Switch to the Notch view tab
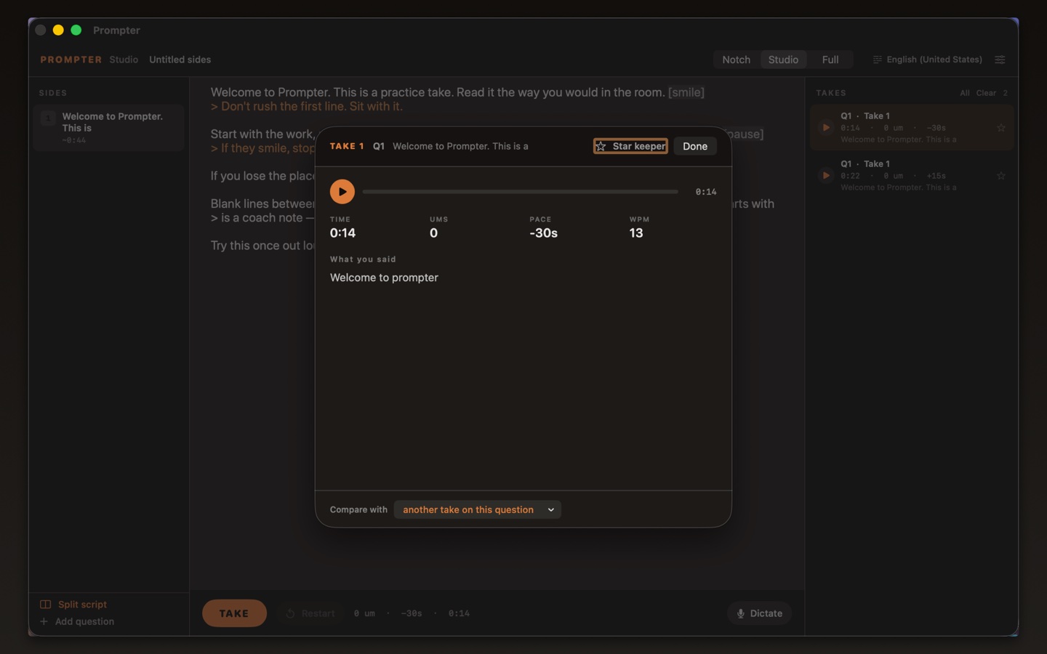The image size is (1047, 654). coord(736,60)
